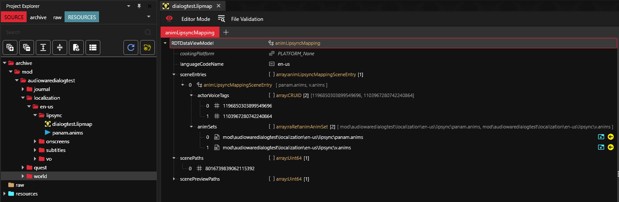This screenshot has width=619, height=202.
Task: Click the expand all tree nodes icon
Action: [x=10, y=47]
